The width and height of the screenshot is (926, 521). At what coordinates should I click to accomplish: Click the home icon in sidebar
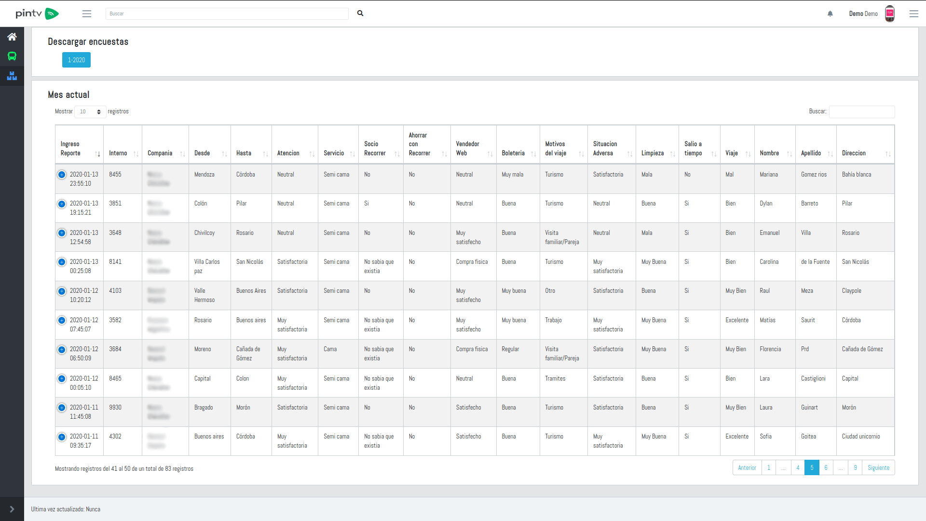point(12,37)
